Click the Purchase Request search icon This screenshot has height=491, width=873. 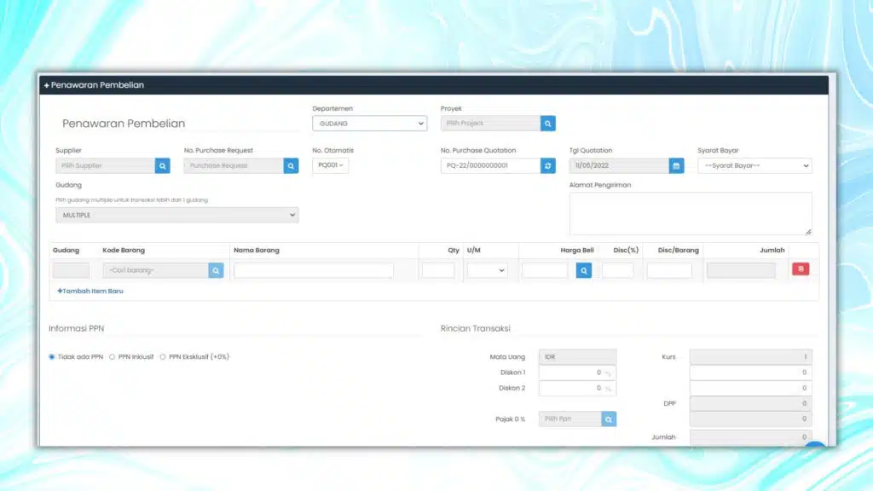coord(291,166)
